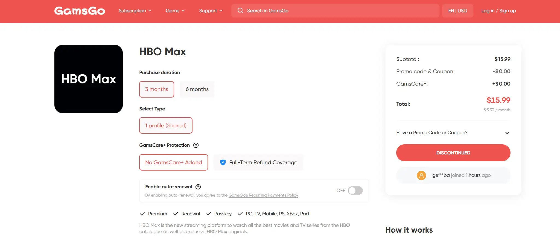Click the Premium feature label
The height and width of the screenshot is (246, 560).
pos(157,214)
